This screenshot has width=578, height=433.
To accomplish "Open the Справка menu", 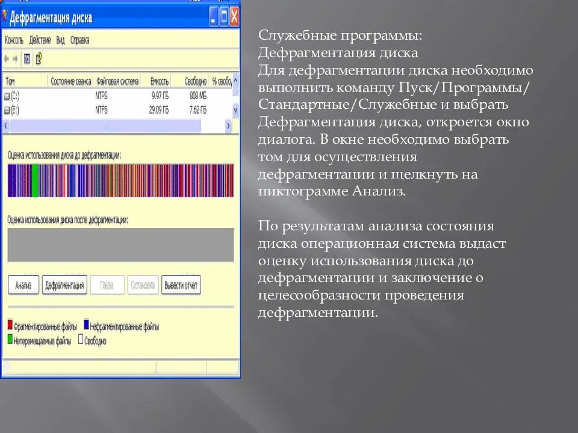I will (81, 40).
